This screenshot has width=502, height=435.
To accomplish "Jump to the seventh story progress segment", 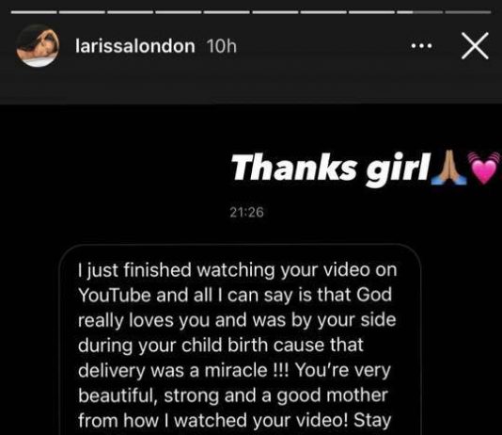I will 323,12.
